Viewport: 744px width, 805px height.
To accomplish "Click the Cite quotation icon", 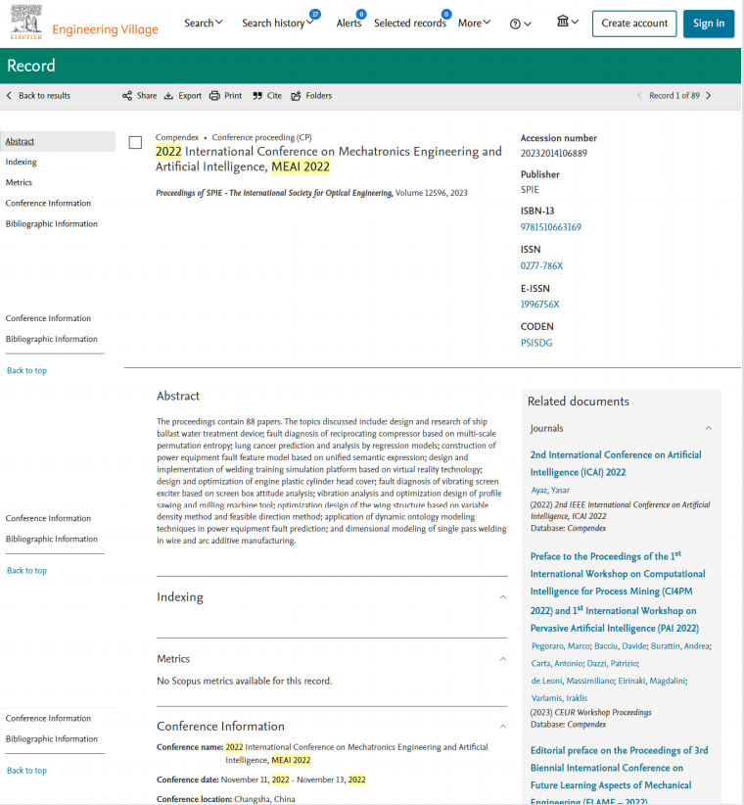I will pyautogui.click(x=257, y=96).
